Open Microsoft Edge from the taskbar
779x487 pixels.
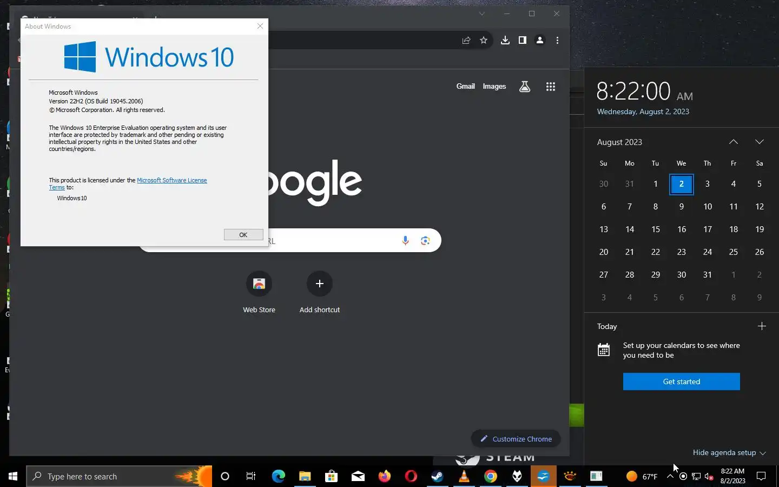pos(278,476)
